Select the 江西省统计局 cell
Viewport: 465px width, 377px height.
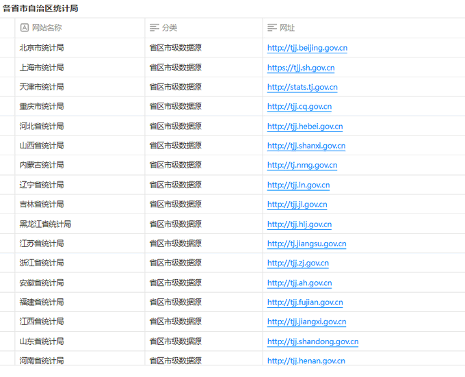pyautogui.click(x=80, y=322)
